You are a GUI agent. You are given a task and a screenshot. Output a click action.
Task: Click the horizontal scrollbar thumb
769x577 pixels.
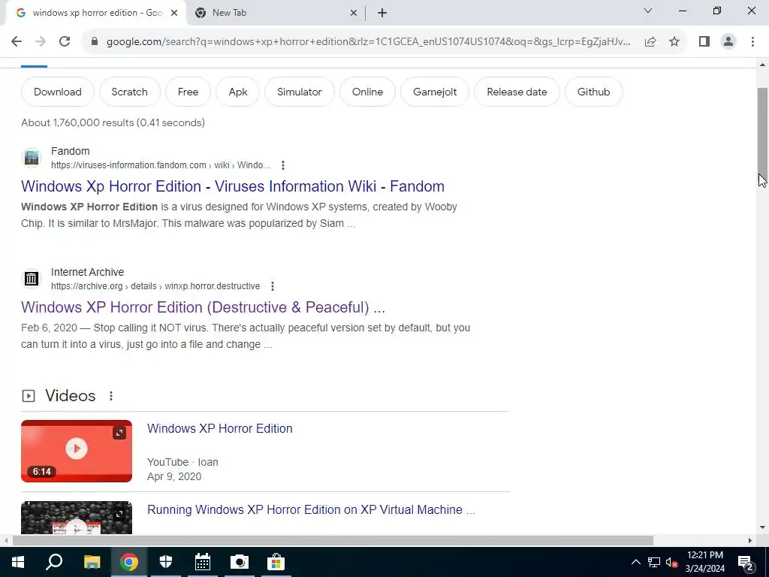click(333, 541)
